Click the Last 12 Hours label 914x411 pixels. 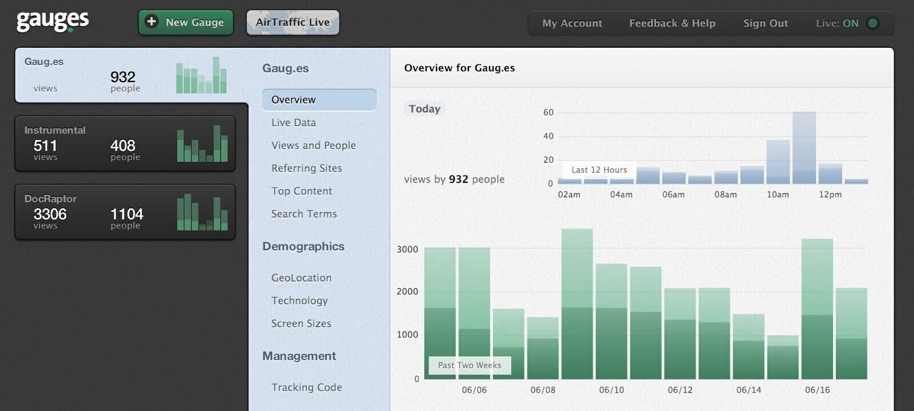click(599, 170)
